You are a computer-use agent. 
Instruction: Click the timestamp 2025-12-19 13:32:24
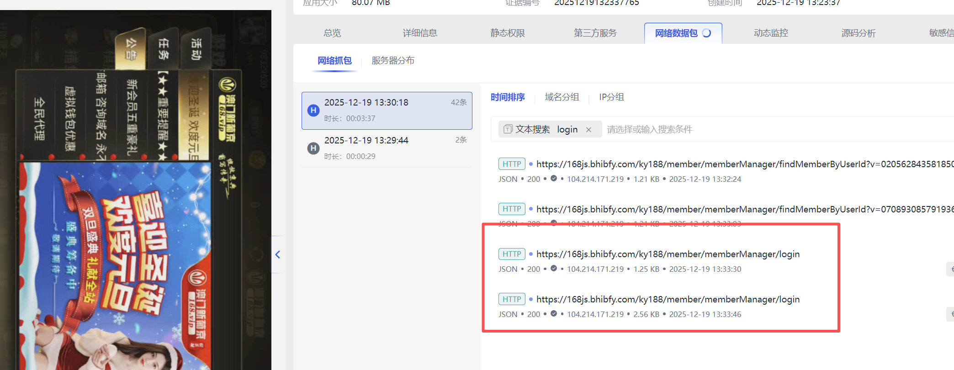[x=705, y=179]
